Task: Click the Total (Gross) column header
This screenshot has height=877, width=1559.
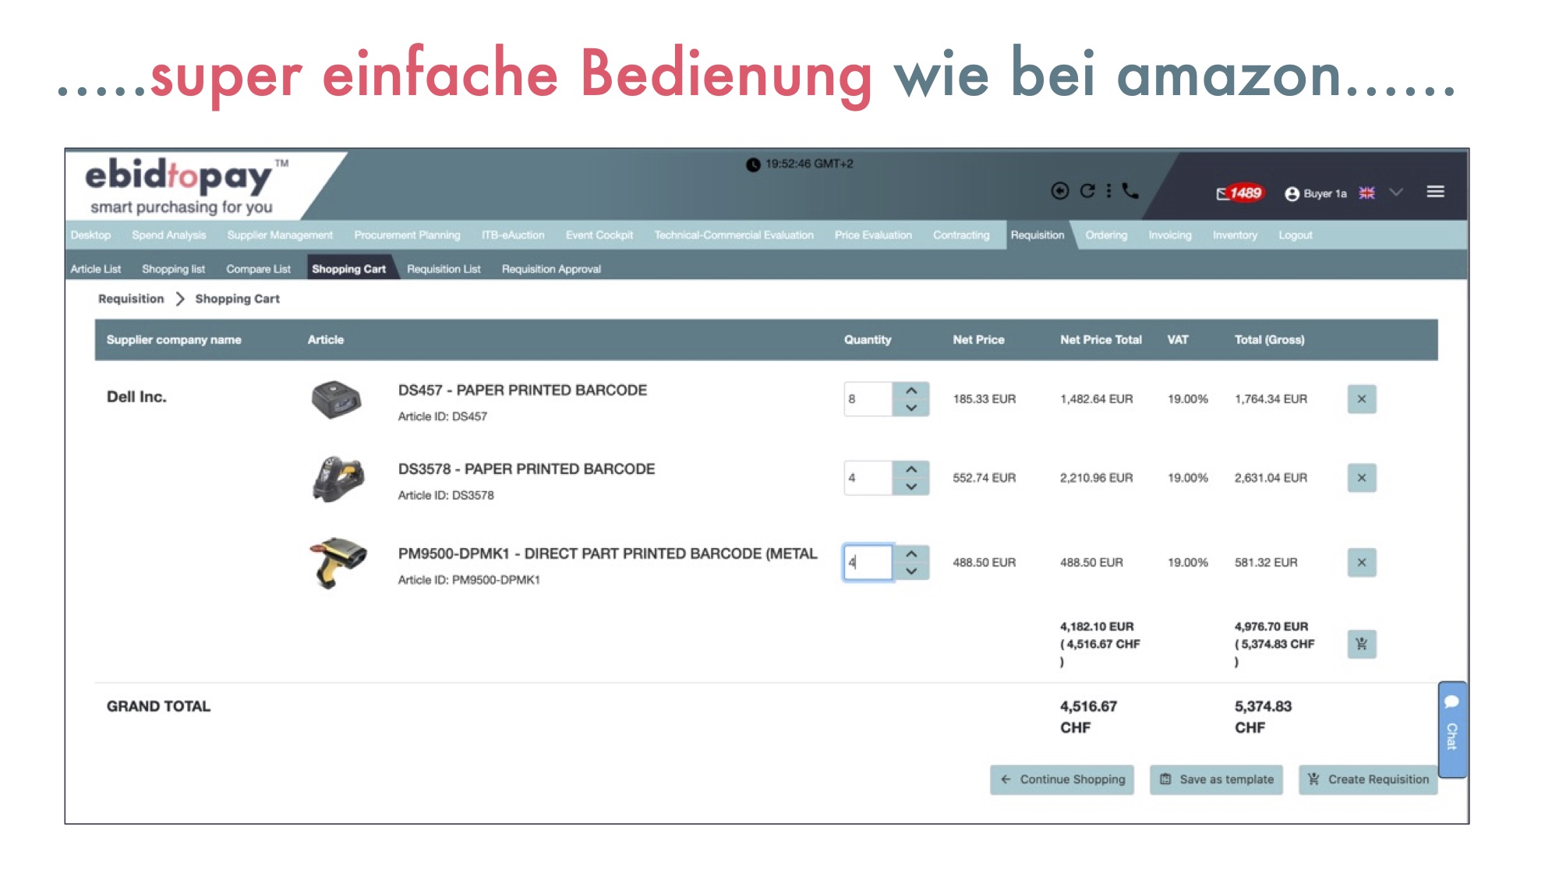Action: 1269,340
